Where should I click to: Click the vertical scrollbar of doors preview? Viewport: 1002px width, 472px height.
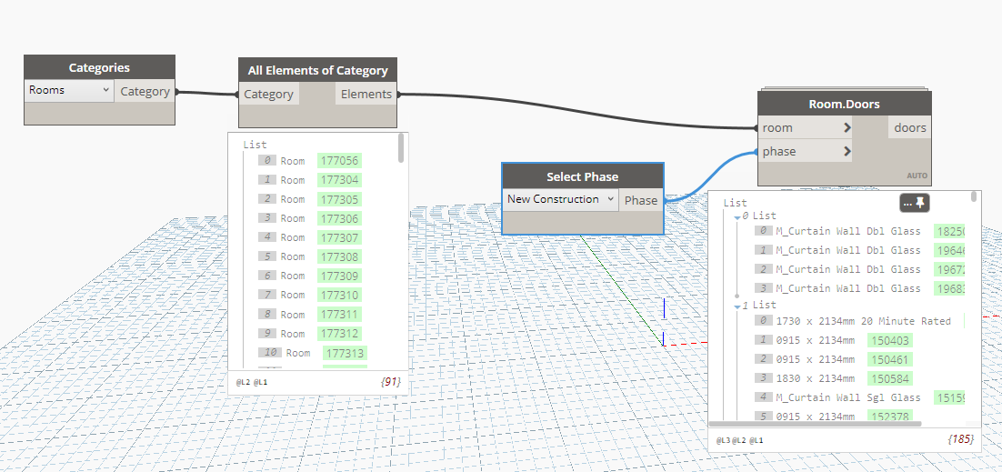[x=973, y=196]
